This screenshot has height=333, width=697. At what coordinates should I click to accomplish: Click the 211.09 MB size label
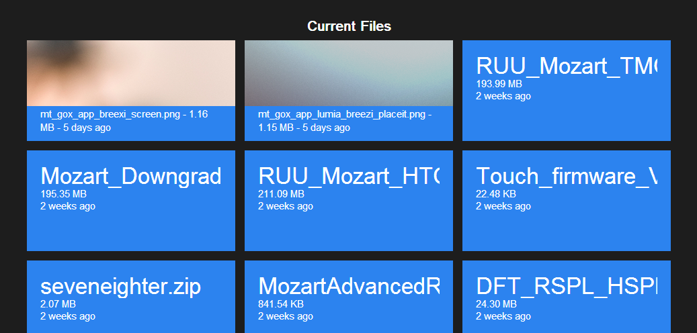pyautogui.click(x=281, y=194)
